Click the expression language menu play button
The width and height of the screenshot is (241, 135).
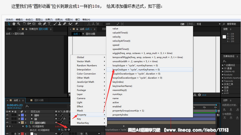pos(69,130)
